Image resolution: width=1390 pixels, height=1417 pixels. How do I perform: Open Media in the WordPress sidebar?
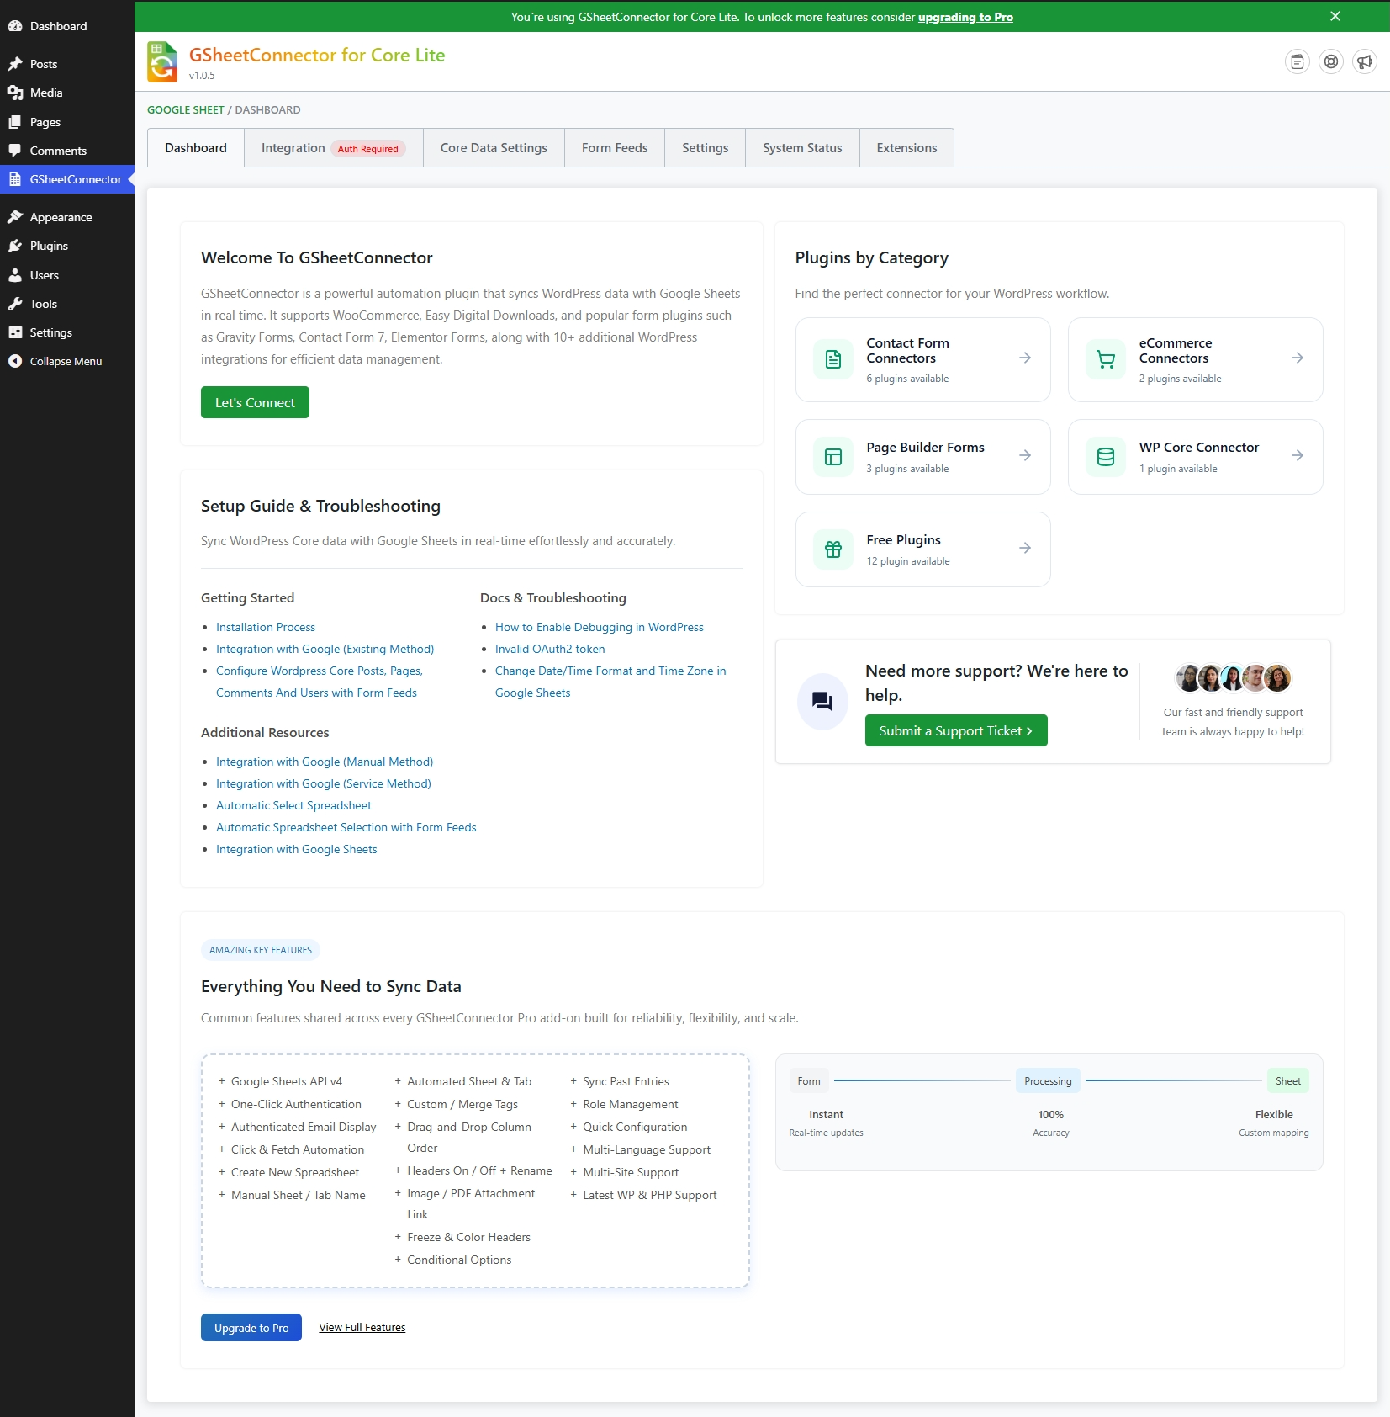(67, 93)
